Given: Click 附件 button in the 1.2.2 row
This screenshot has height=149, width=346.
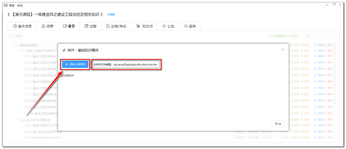Looking at the screenshot, I should (267, 132).
